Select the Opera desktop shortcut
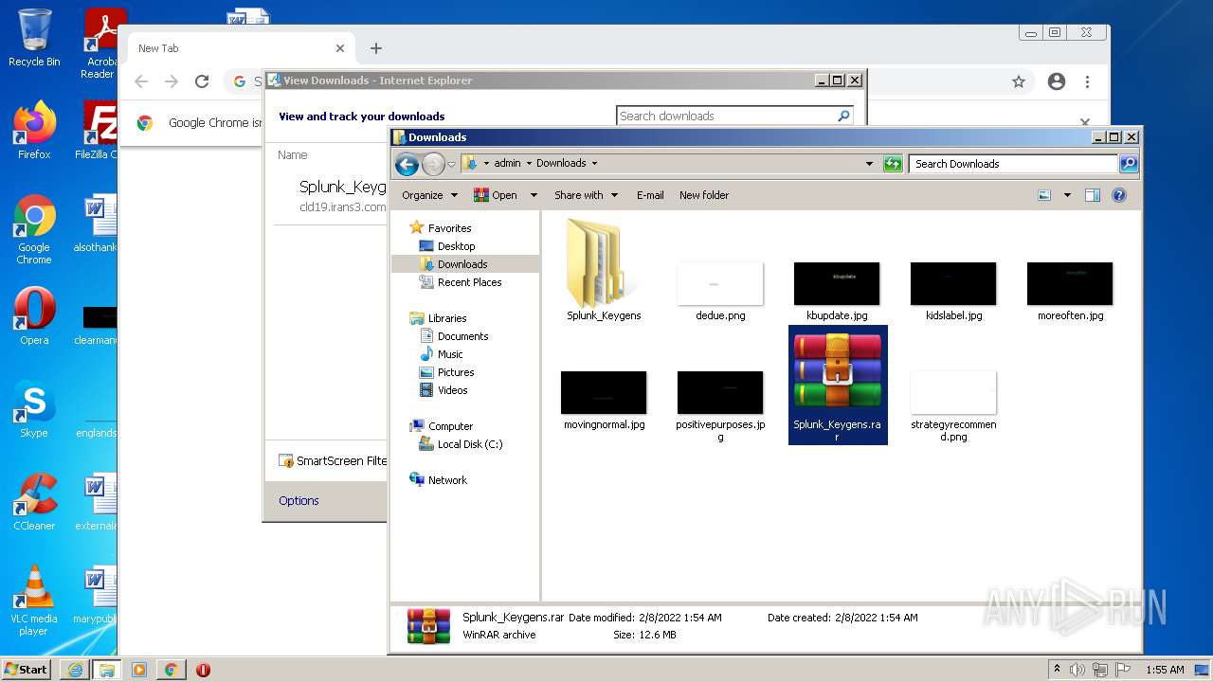 tap(34, 317)
